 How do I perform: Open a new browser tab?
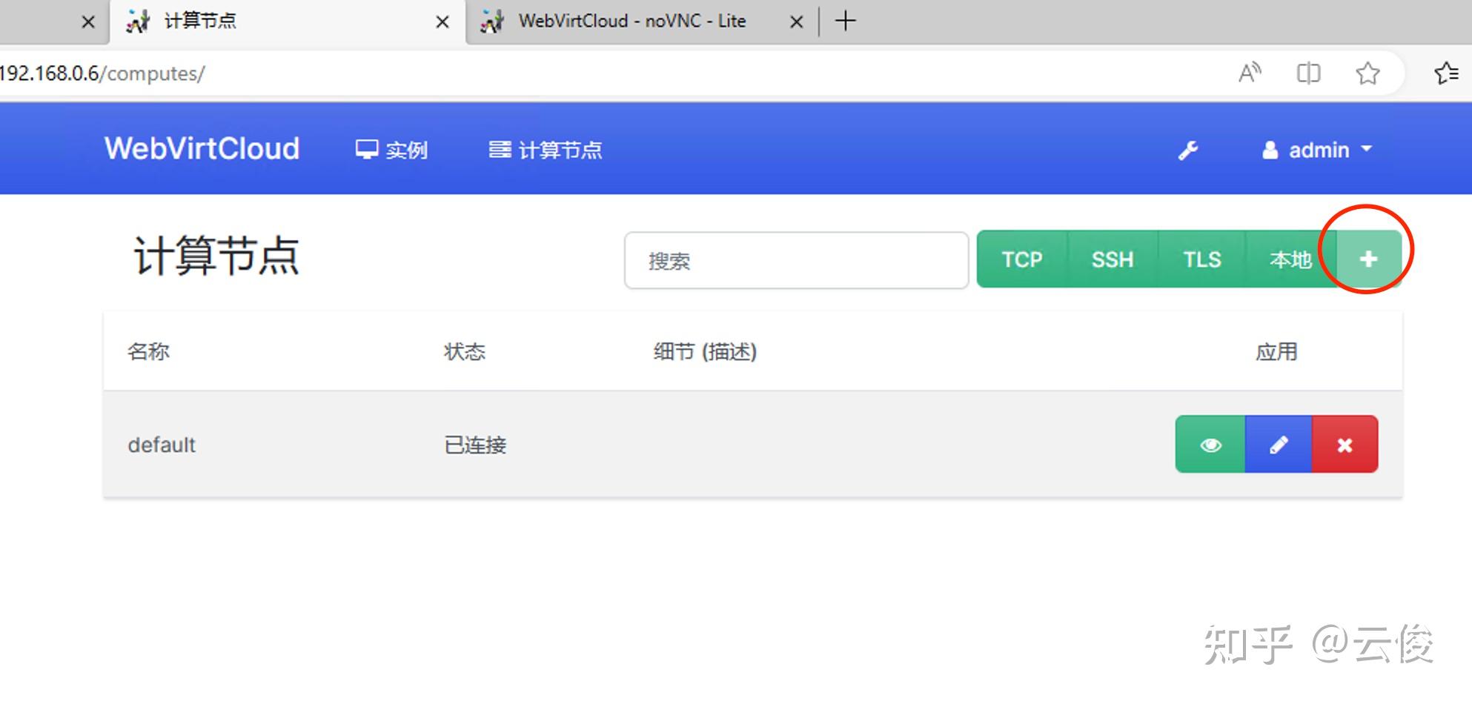click(x=845, y=21)
